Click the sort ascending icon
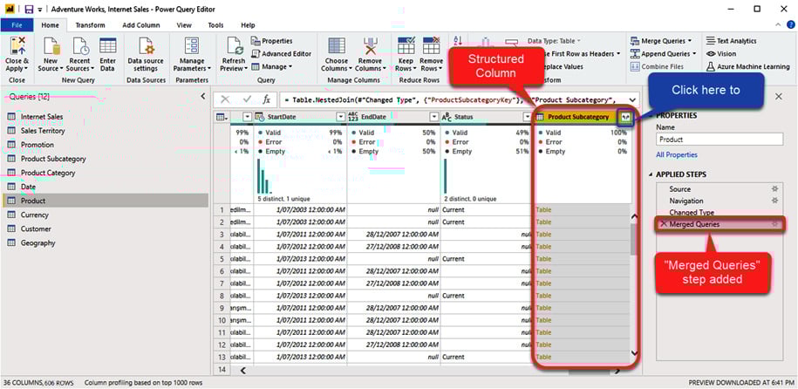The height and width of the screenshot is (389, 798). pyautogui.click(x=457, y=40)
